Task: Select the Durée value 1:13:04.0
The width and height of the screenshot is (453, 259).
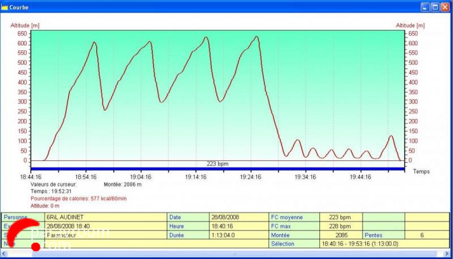Action: tap(238, 235)
